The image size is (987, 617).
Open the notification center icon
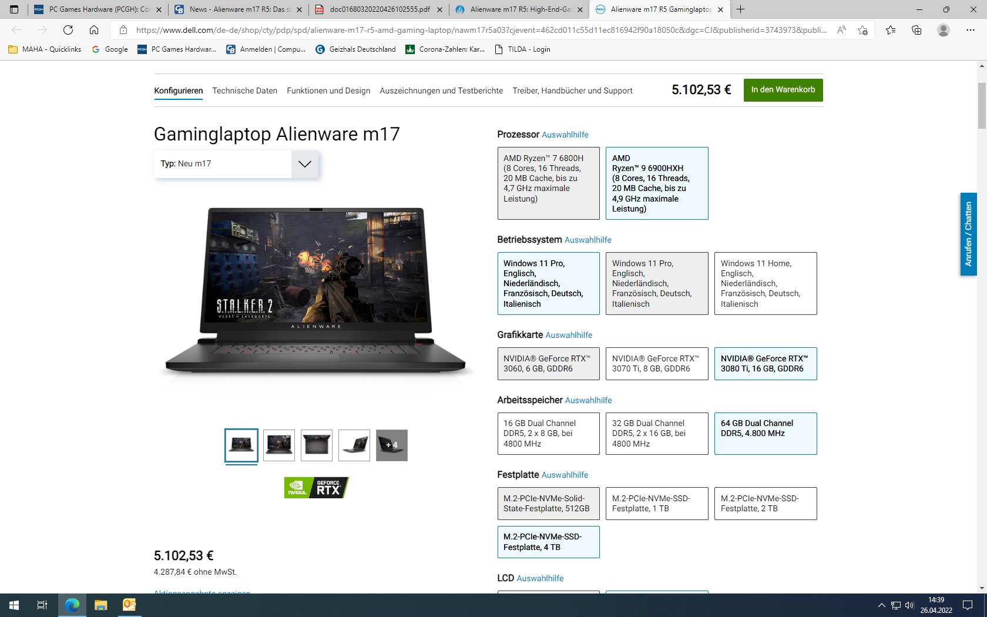click(x=968, y=605)
